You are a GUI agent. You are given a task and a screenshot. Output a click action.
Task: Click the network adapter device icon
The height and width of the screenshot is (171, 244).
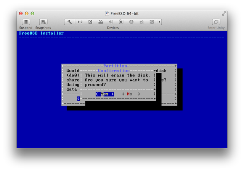pyautogui.click(x=80, y=22)
